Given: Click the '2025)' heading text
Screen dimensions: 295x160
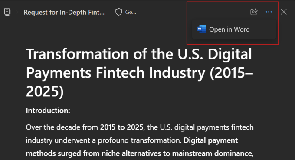Looking at the screenshot, I should point(45,91).
